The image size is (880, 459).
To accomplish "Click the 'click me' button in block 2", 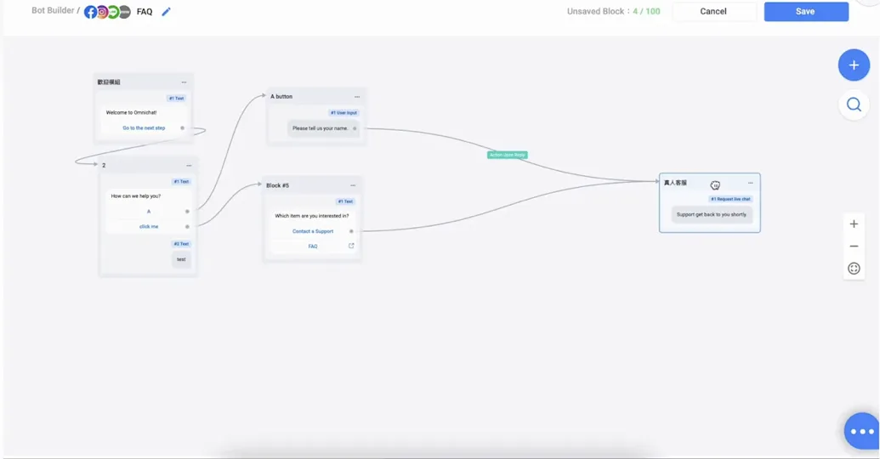I will tap(149, 227).
